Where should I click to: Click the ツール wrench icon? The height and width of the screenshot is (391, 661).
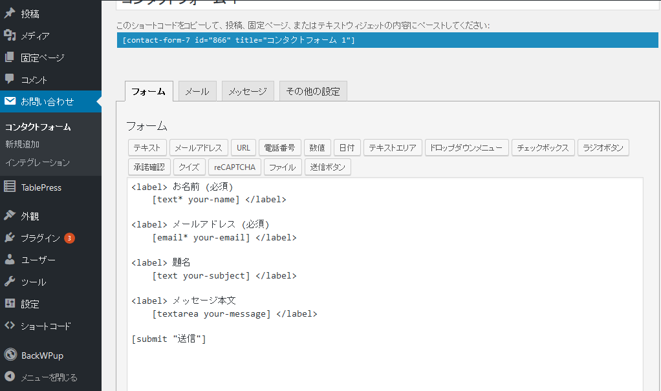coord(10,282)
